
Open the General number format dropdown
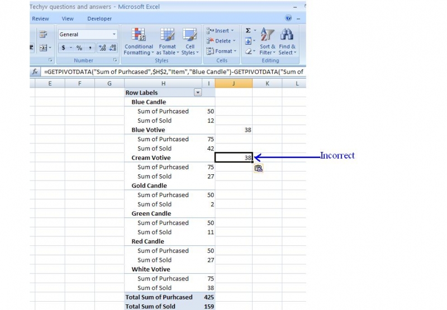114,35
